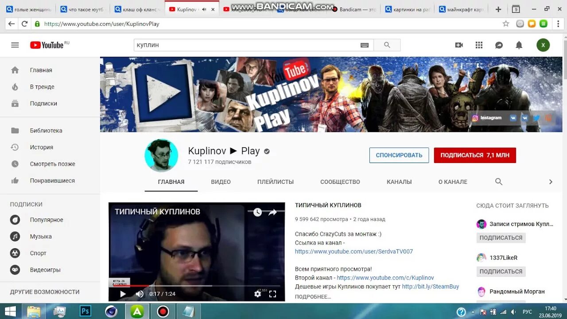Image resolution: width=567 pixels, height=319 pixels.
Task: Click Watch later clock on video player
Action: click(x=257, y=212)
